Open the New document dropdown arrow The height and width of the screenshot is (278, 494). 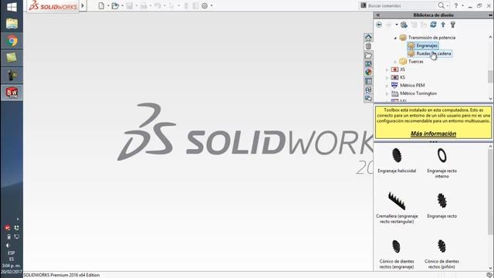(108, 5)
